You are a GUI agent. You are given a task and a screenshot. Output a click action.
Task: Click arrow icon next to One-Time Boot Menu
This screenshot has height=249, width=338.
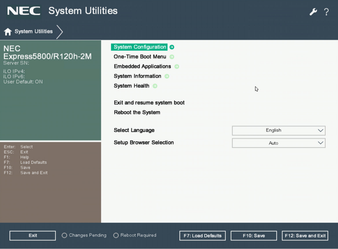coord(172,57)
